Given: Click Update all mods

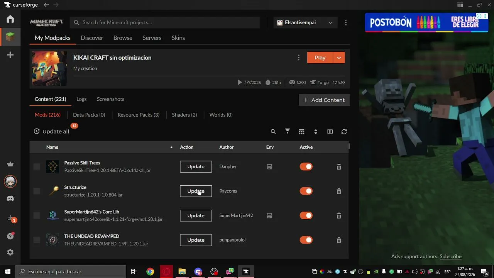Looking at the screenshot, I should [51, 131].
